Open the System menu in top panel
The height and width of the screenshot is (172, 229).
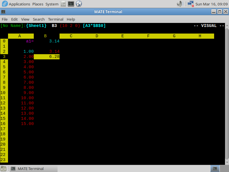tap(52, 4)
